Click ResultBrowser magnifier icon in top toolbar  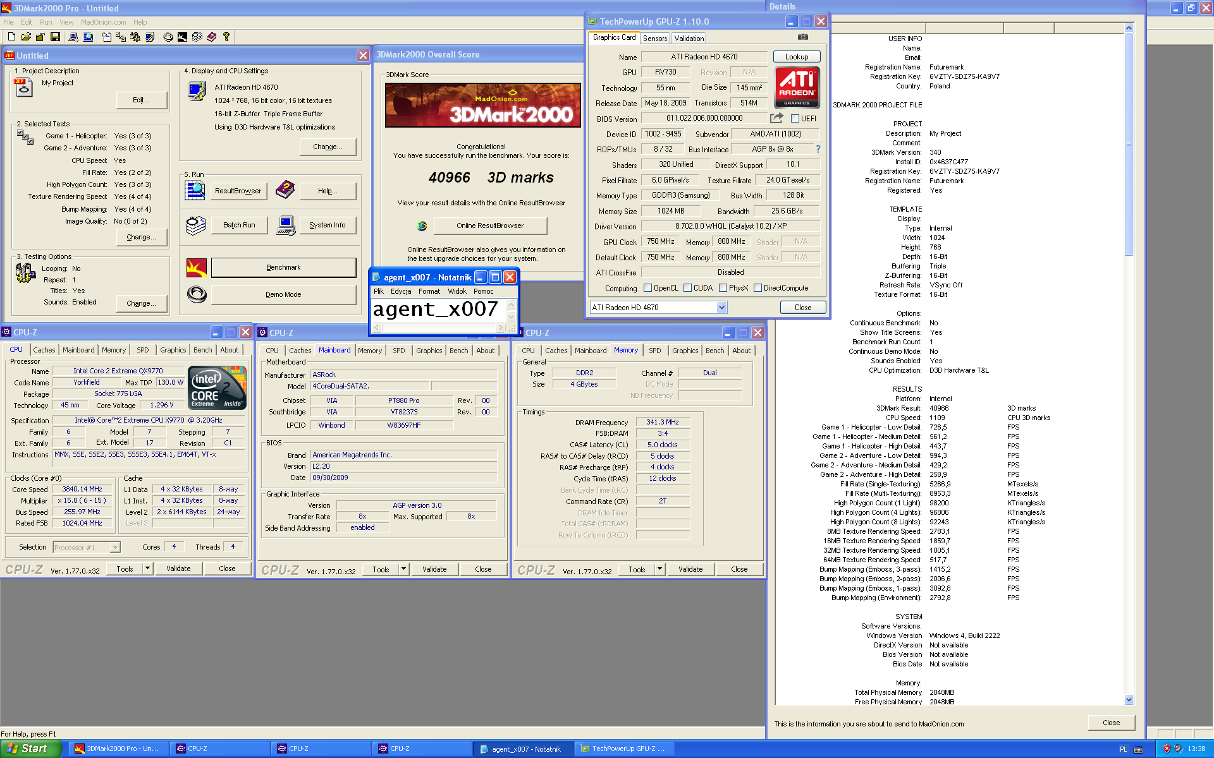pyautogui.click(x=88, y=37)
